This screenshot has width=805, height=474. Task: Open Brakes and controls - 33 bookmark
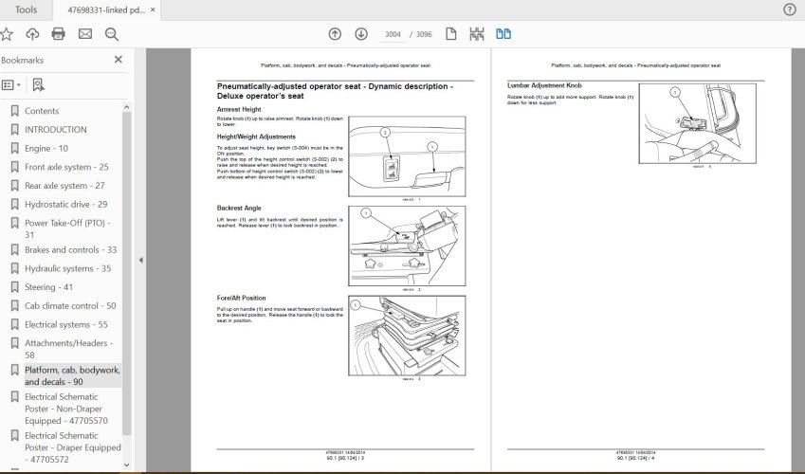tap(71, 249)
